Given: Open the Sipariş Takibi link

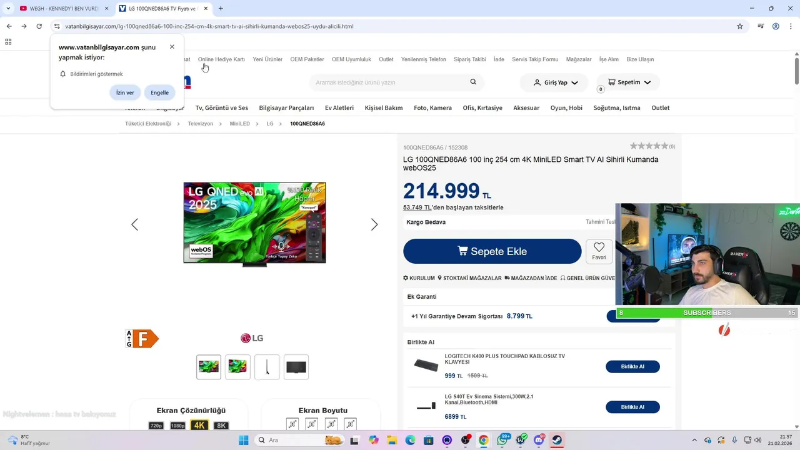Looking at the screenshot, I should 469,59.
